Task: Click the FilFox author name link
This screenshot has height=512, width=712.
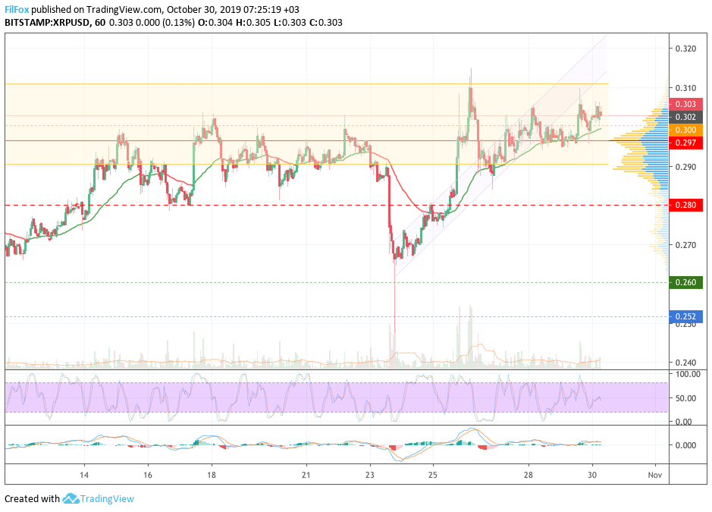Action: click(x=17, y=9)
